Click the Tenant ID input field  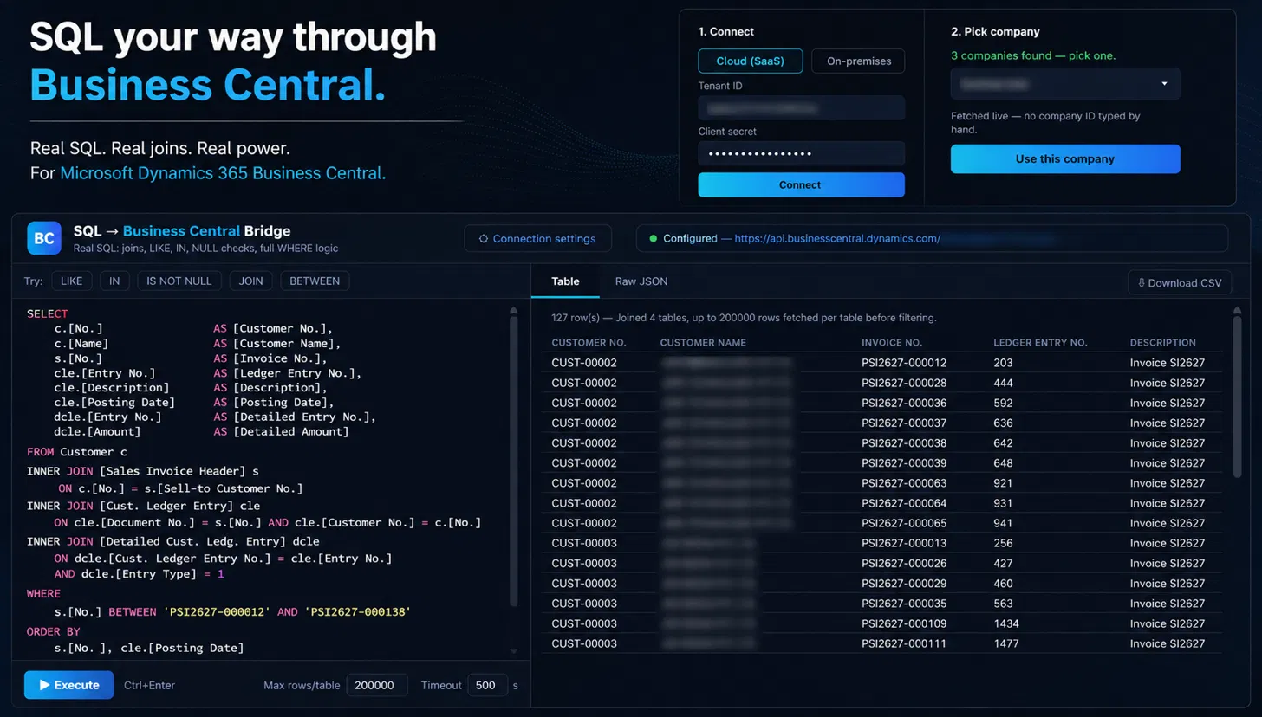click(x=802, y=108)
